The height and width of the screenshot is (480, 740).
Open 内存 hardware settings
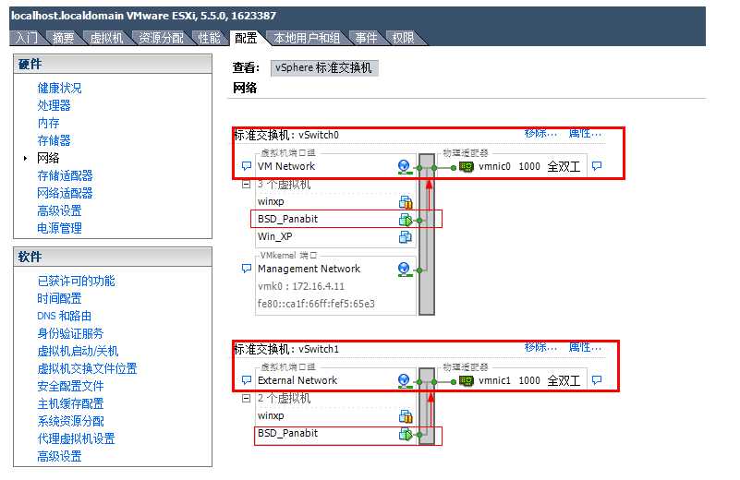pos(48,123)
